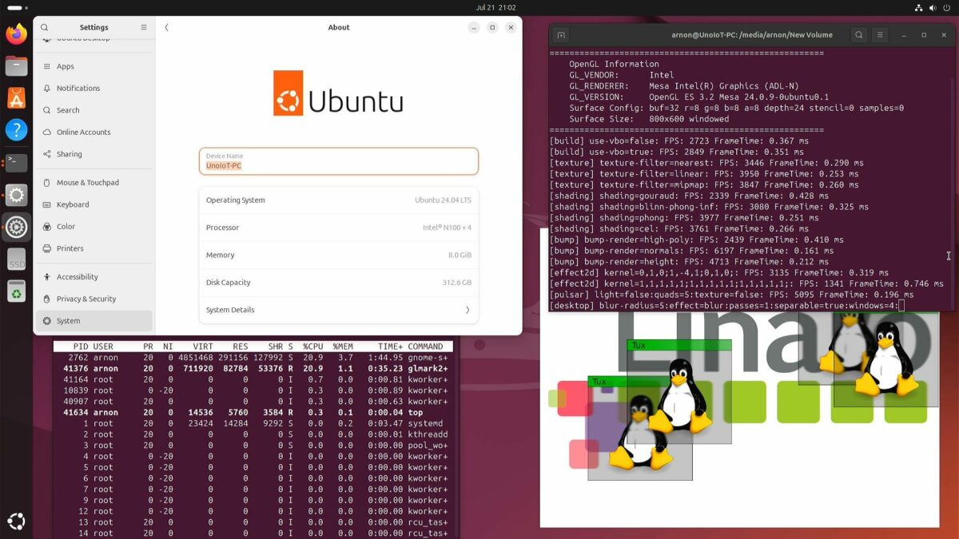959x539 pixels.
Task: Click the terminal search icon
Action: point(858,35)
